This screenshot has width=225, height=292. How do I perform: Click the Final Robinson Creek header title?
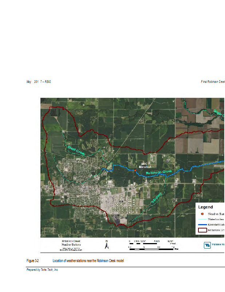click(x=213, y=81)
